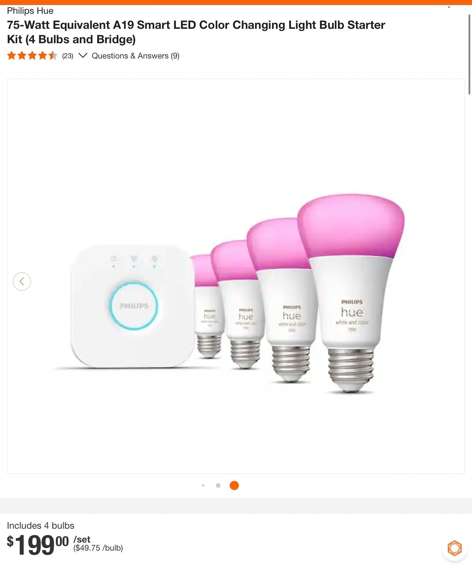Select the active orange carousel dot
The image size is (472, 565).
click(234, 485)
